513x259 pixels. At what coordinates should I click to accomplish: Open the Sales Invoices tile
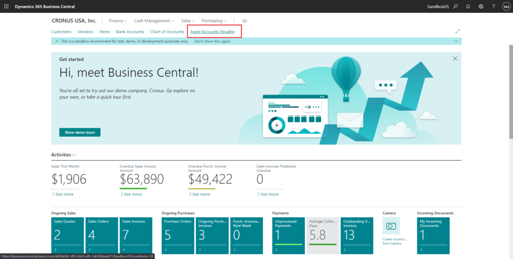136,236
